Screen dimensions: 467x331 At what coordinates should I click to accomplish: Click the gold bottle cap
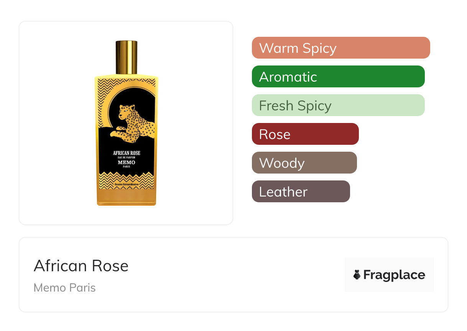[126, 57]
